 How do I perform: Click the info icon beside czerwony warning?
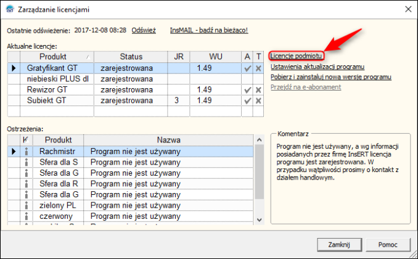[27, 216]
